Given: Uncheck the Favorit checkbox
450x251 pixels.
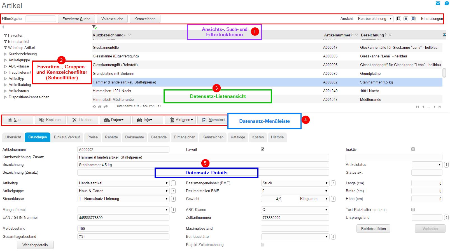Looking at the screenshot, I should pos(263,149).
